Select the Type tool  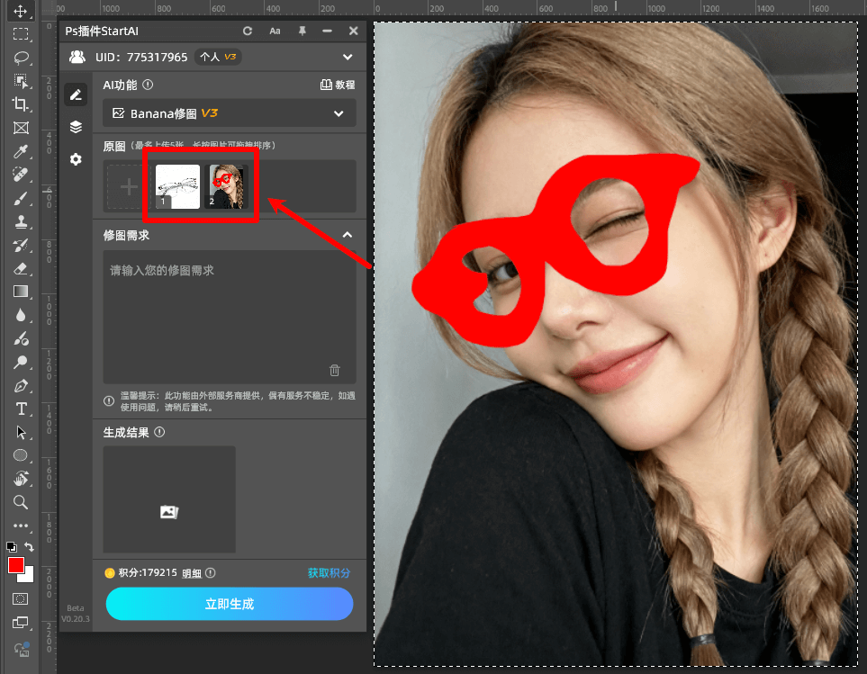coord(21,409)
